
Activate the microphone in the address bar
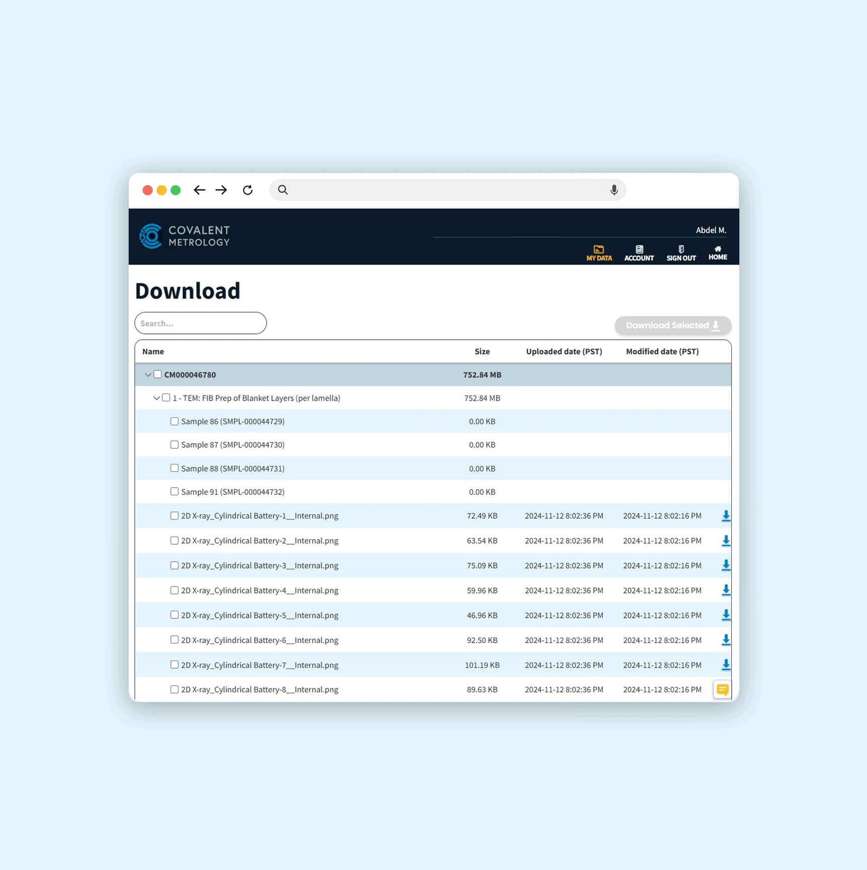point(613,190)
